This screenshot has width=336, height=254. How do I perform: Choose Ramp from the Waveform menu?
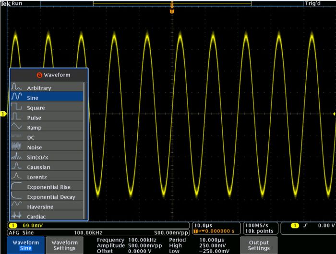click(x=47, y=126)
